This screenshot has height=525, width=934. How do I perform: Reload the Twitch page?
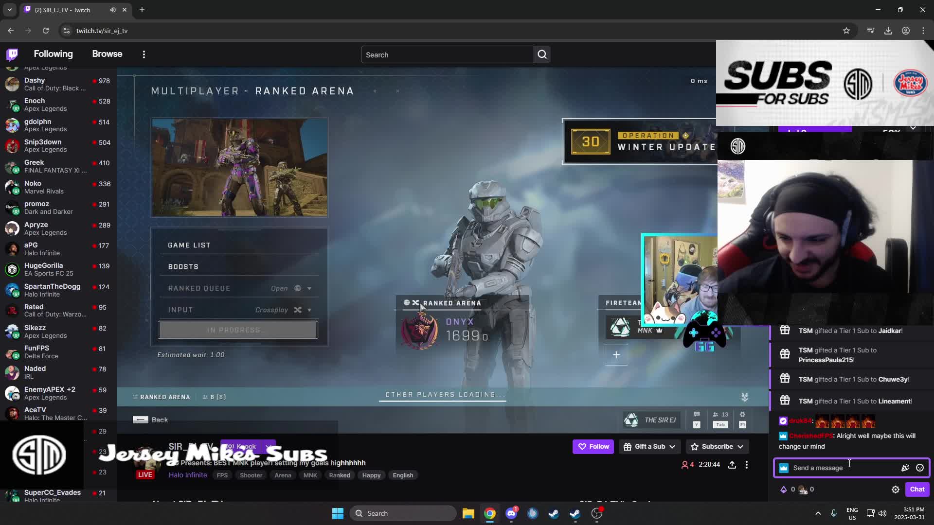tap(46, 31)
